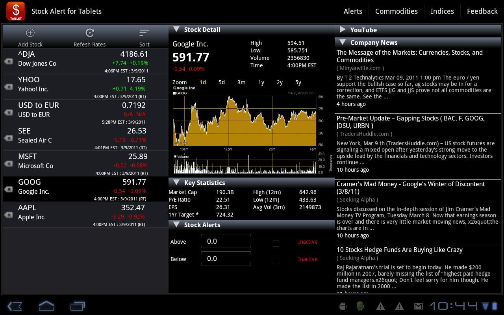Collapse the Stock Alerts section
The width and height of the screenshot is (504, 315).
click(x=176, y=224)
